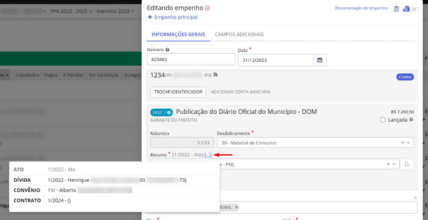Click the disabled Natureza field
This screenshot has width=428, height=220.
pos(182,143)
